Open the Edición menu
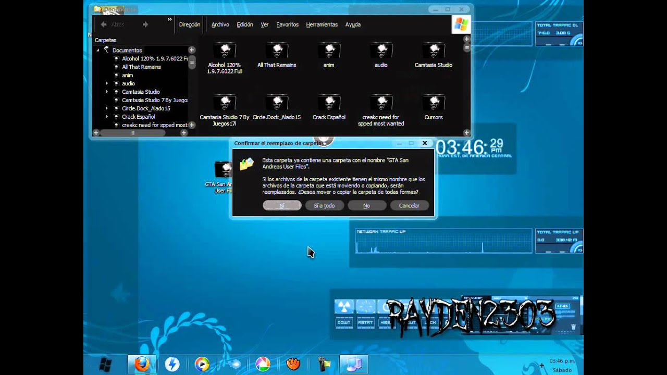 [x=245, y=24]
